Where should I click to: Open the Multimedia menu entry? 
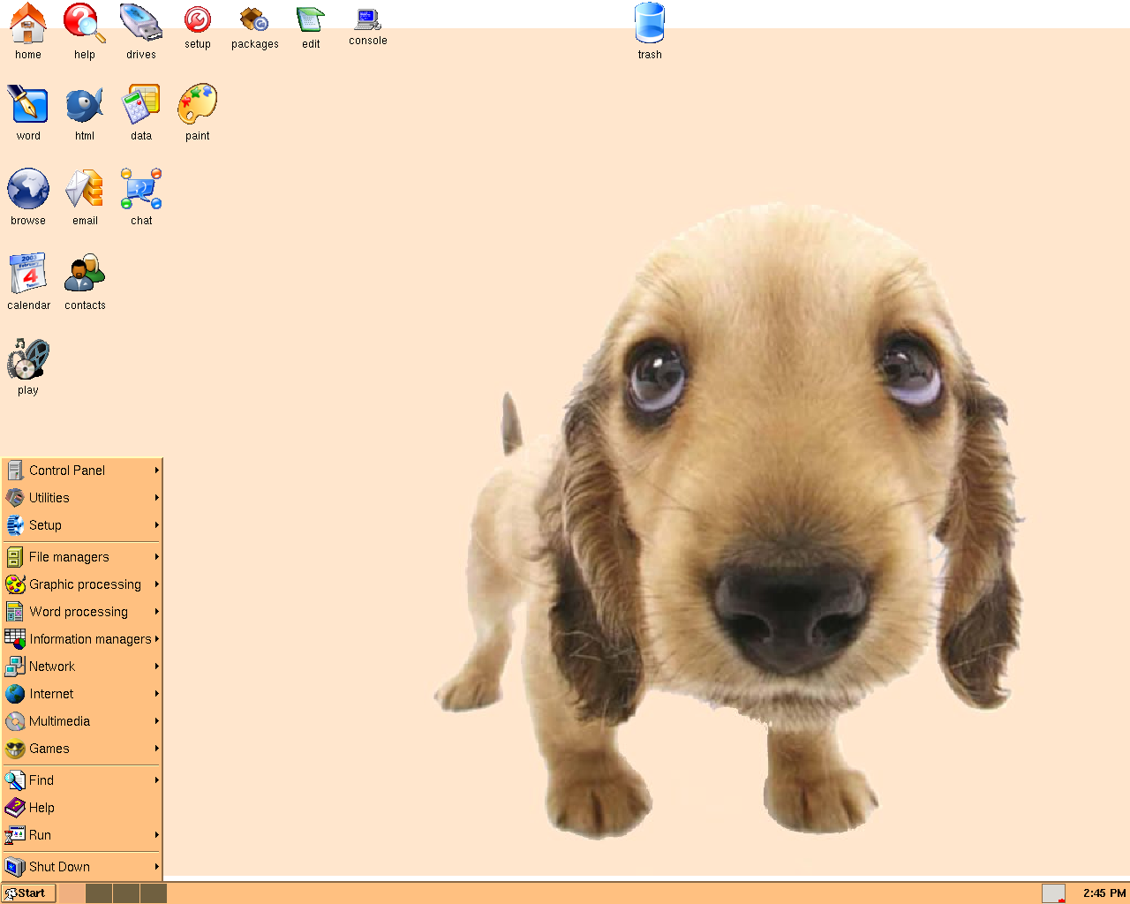pos(82,721)
